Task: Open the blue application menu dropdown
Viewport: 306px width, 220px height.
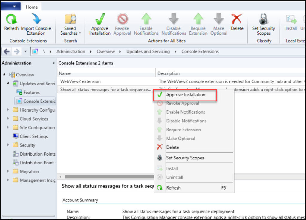Action: point(11,7)
